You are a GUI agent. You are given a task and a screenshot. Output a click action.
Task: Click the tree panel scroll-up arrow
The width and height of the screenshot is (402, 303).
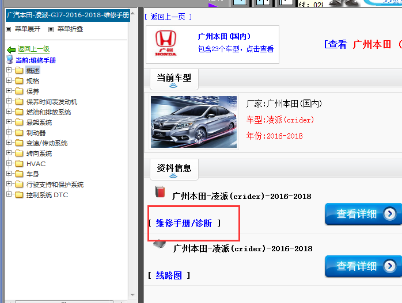132,13
